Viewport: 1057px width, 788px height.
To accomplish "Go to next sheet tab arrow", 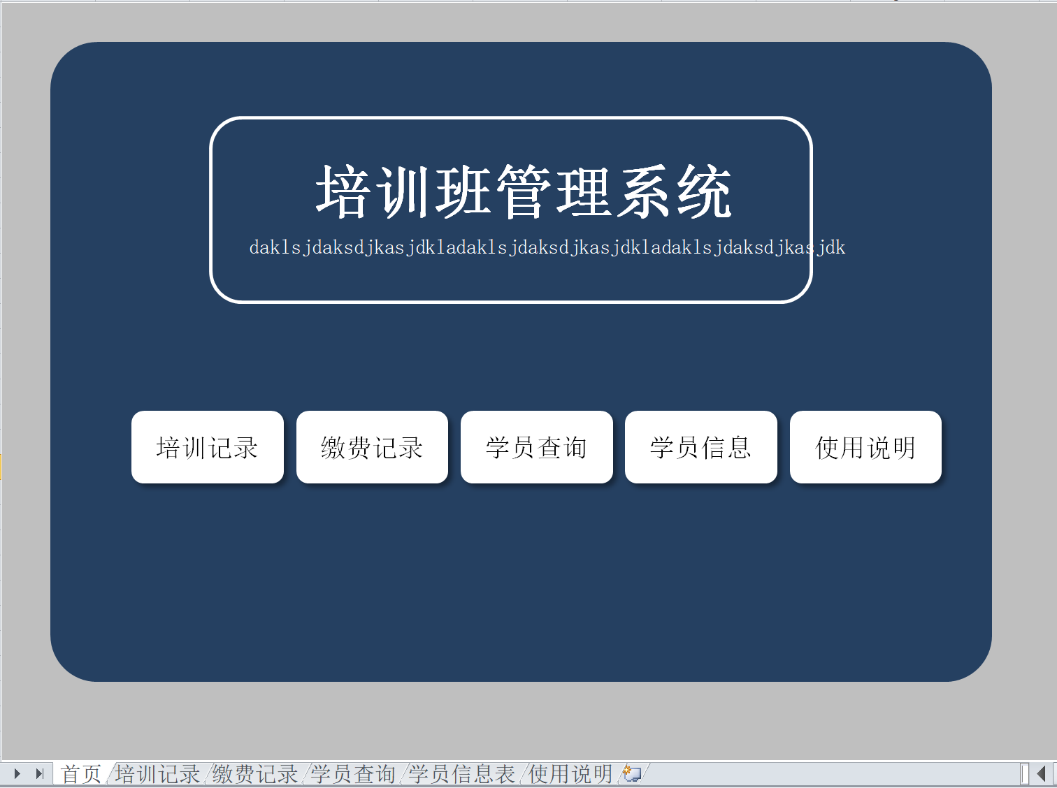I will pyautogui.click(x=17, y=773).
